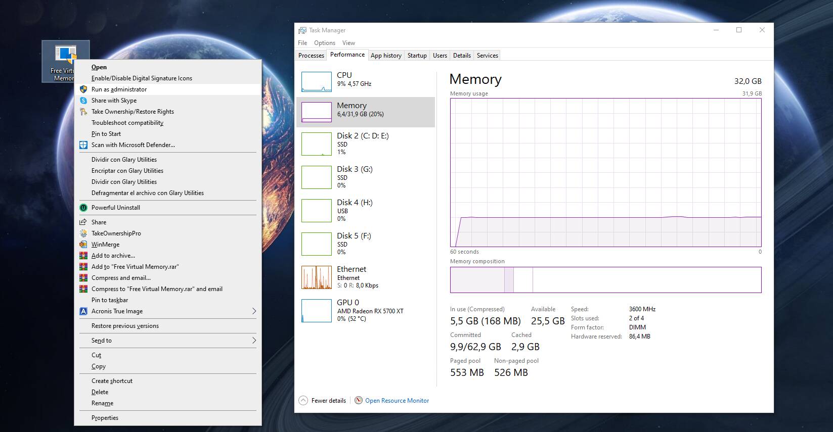The image size is (833, 432).
Task: Click the Memory composition bar
Action: (605, 280)
